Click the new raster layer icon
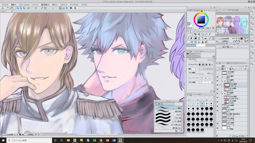The image size is (255, 143). pos(229,136)
